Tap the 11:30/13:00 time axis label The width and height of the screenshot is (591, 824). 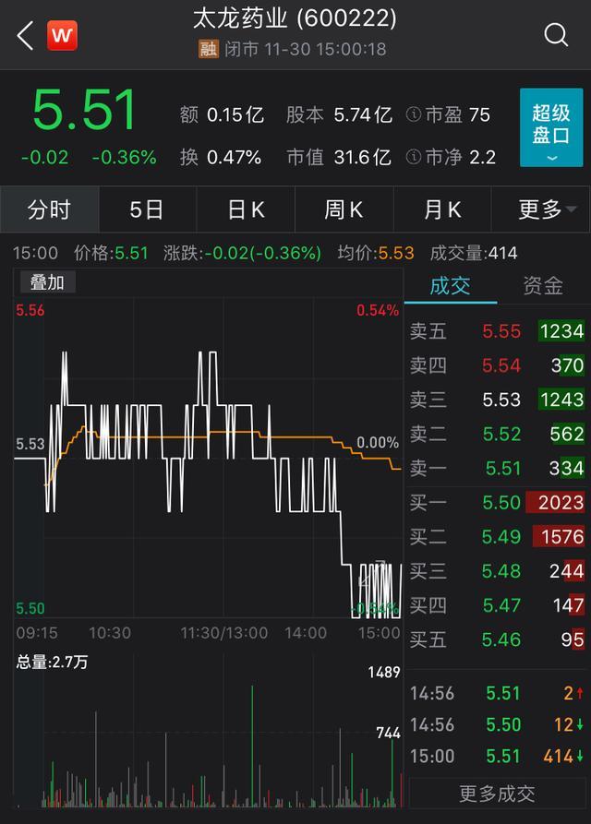tap(224, 633)
